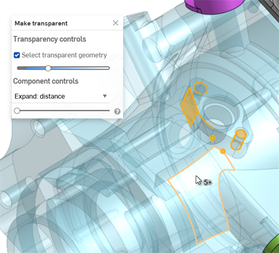279x253 pixels.
Task: Click the Make transparent dialog title
Action: click(41, 23)
